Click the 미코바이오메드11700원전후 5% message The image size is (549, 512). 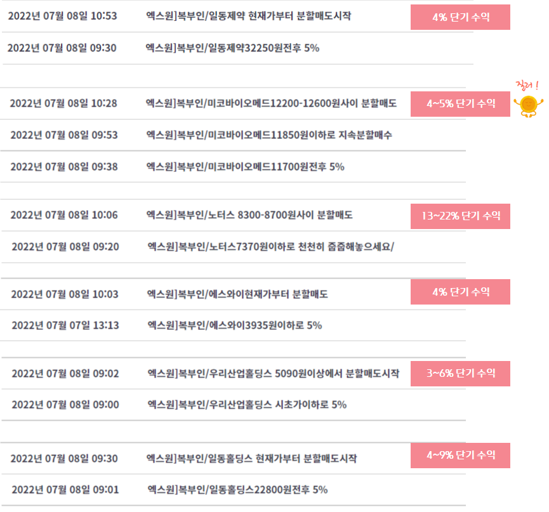click(245, 167)
